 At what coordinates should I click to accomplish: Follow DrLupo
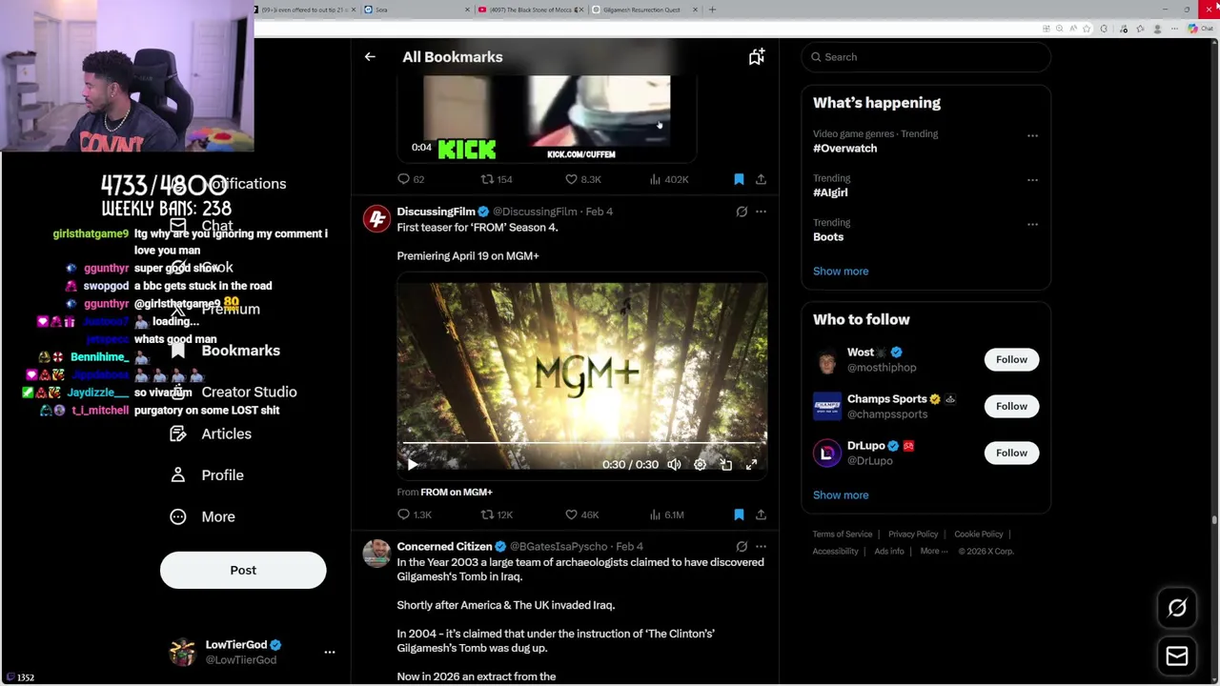[x=1011, y=453]
